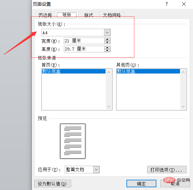The height and width of the screenshot is (190, 193).
Task: Decrease 高度 height with down spinner
Action: coord(107,50)
